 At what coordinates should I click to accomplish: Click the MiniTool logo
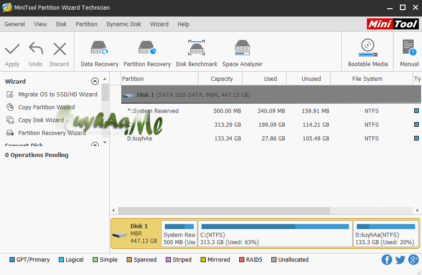[393, 24]
